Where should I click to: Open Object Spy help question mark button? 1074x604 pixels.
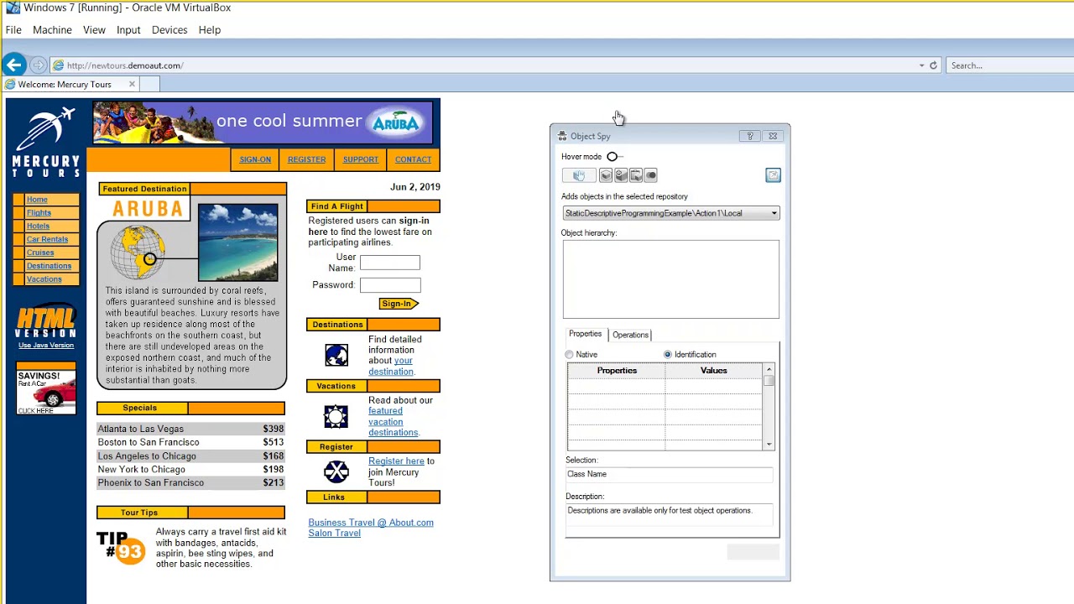(750, 136)
